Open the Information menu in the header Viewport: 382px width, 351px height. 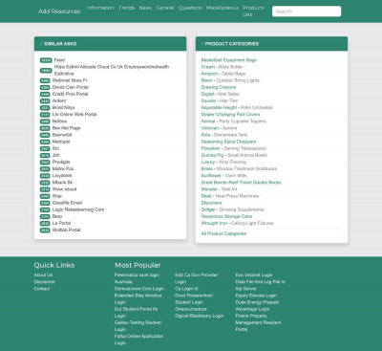[x=100, y=8]
